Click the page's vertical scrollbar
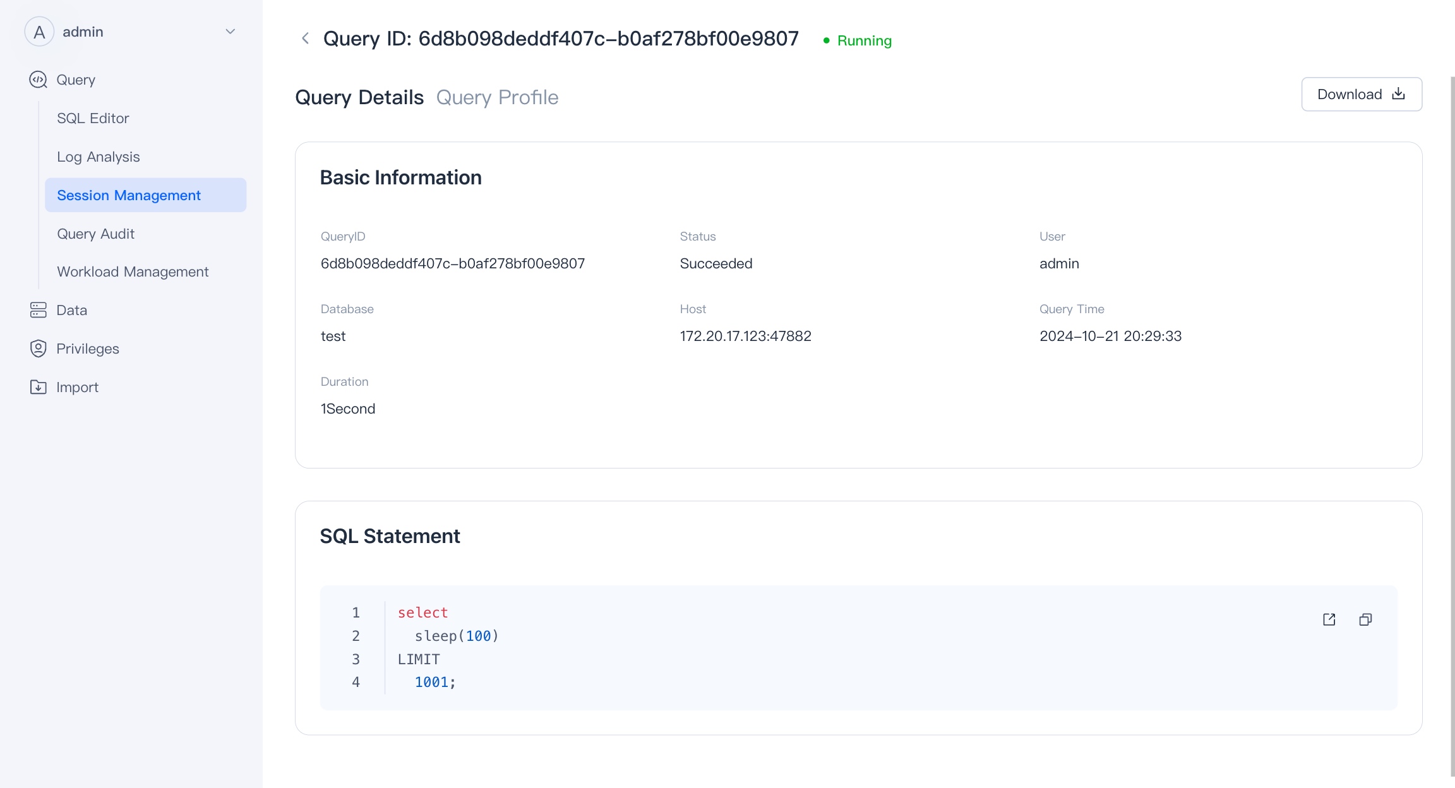 click(1452, 423)
